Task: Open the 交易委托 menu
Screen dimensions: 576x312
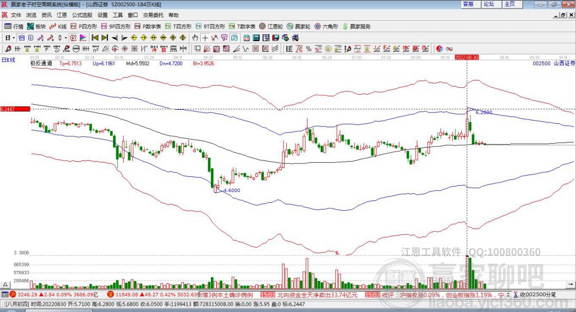Action: (152, 15)
